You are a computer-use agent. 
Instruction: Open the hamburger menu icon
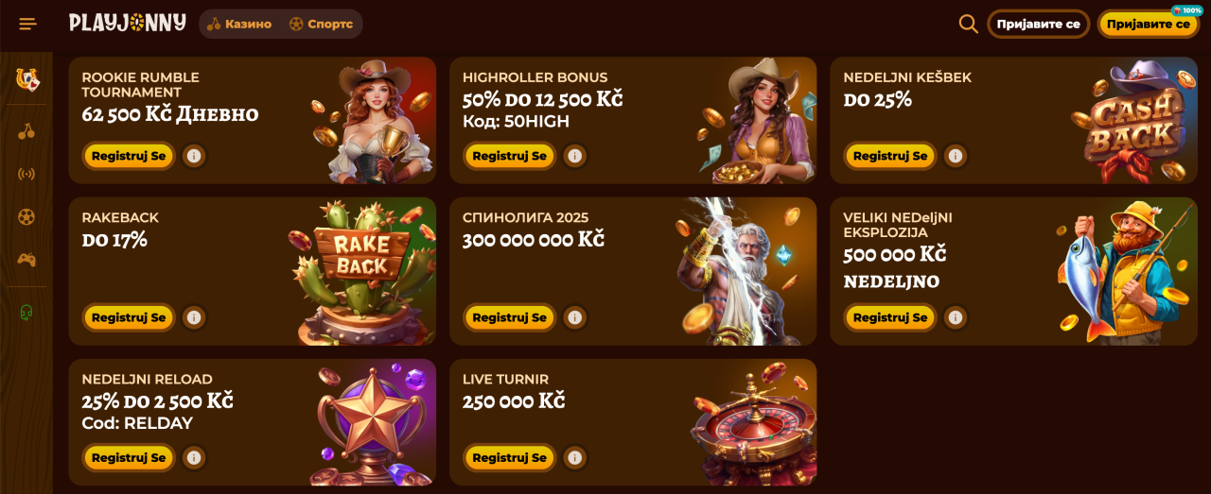point(27,24)
